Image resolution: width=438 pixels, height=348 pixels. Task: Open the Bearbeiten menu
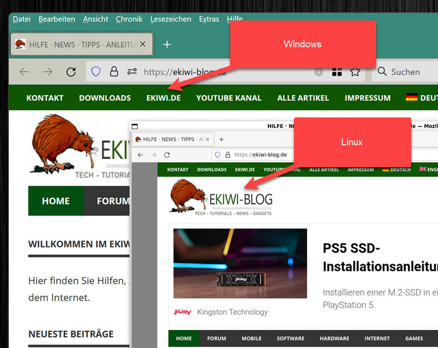57,19
